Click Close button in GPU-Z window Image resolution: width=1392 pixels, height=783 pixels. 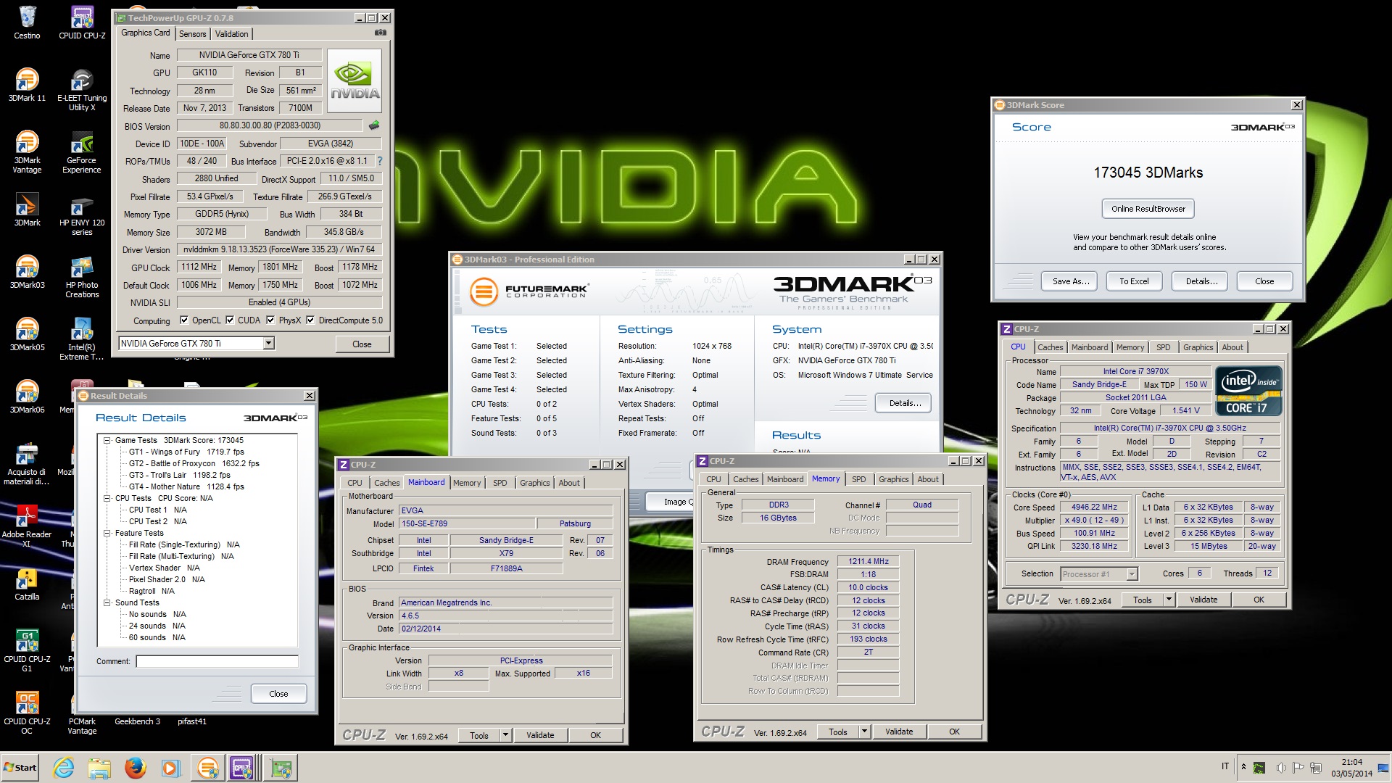(x=362, y=344)
